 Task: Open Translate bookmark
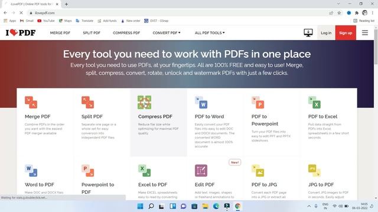(84, 21)
